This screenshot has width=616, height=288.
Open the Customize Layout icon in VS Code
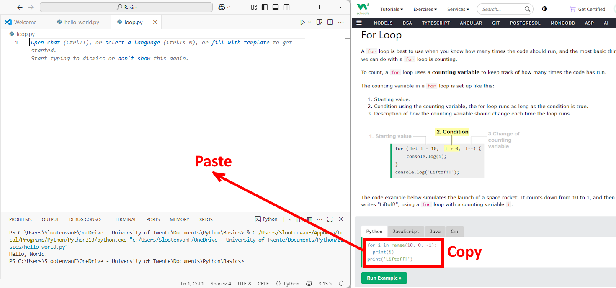coord(254,7)
